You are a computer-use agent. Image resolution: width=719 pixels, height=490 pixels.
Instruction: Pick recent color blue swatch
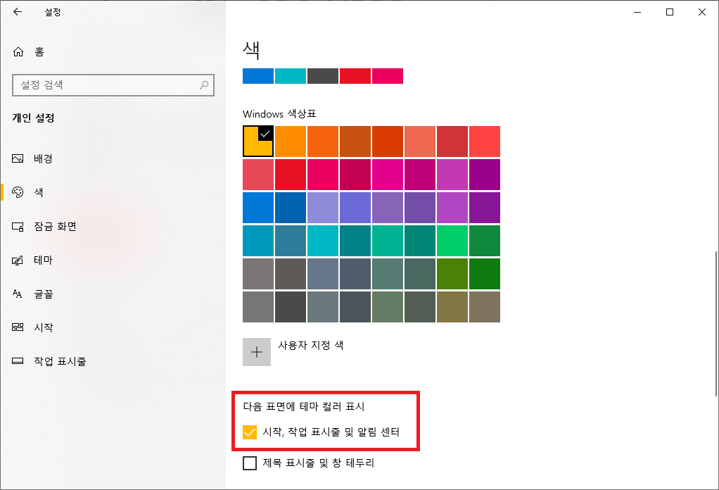point(258,76)
